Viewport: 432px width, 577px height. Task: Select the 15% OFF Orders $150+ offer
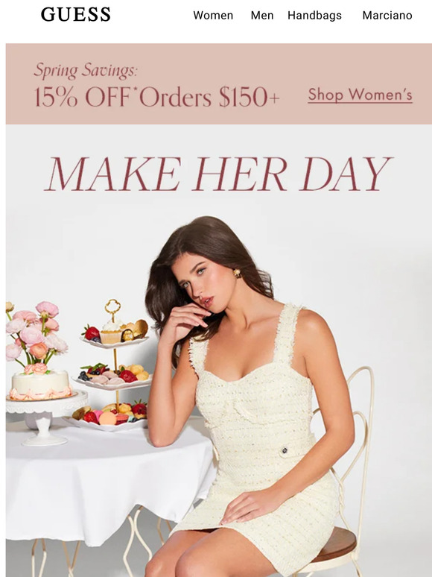pyautogui.click(x=156, y=97)
